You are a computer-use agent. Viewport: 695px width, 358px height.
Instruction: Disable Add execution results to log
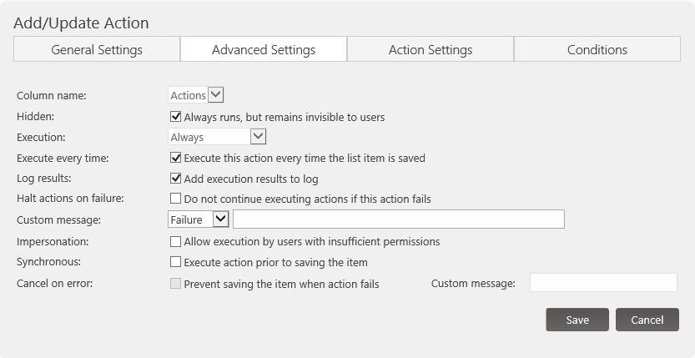(175, 178)
